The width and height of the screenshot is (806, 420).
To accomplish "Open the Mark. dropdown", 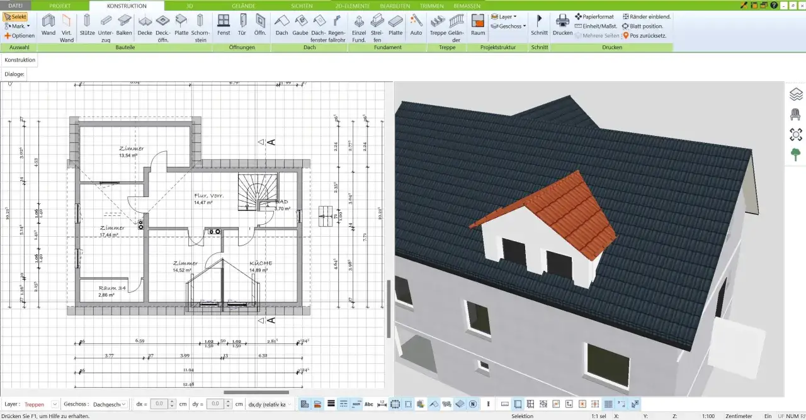I will pyautogui.click(x=17, y=26).
